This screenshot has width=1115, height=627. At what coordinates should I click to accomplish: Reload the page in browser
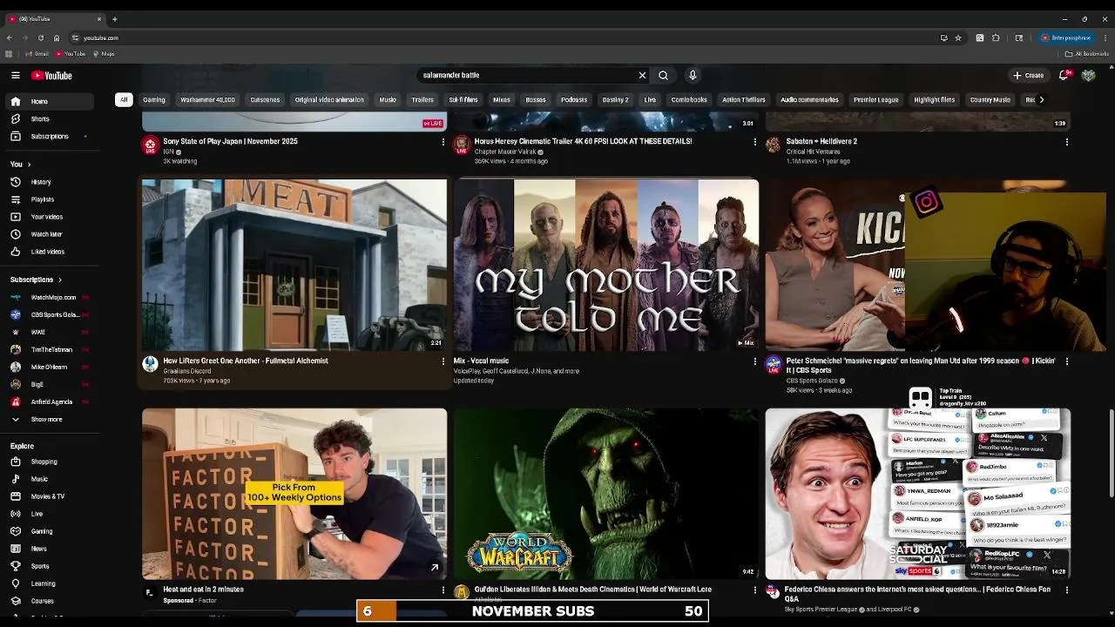[x=40, y=38]
